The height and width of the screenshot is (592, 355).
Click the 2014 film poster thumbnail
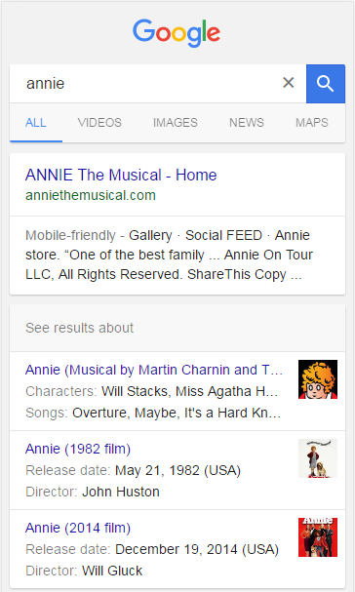[x=318, y=537]
